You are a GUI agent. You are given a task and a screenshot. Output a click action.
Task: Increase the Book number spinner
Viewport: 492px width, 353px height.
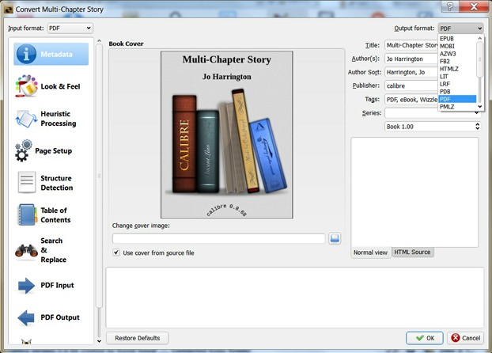(477, 124)
